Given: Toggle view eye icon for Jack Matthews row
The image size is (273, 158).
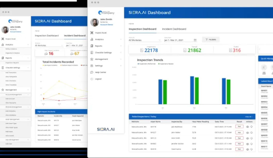Looking at the screenshot, I should coord(247,127).
